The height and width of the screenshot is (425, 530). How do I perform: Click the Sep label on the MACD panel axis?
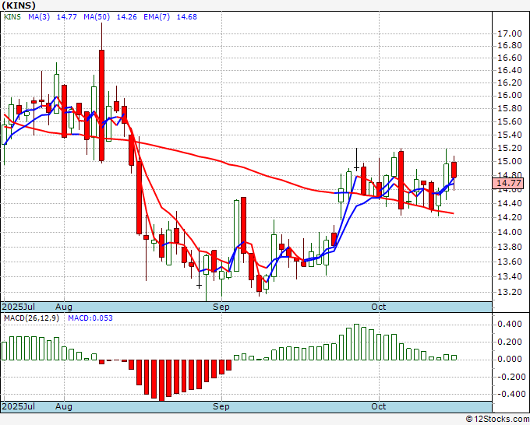[221, 406]
